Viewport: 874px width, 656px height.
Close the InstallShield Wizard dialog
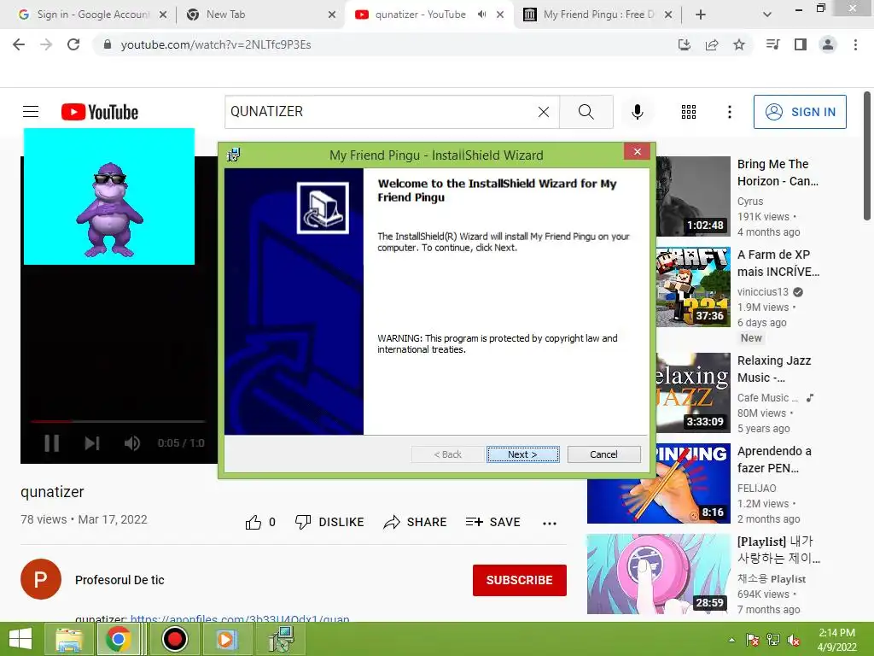pos(637,151)
